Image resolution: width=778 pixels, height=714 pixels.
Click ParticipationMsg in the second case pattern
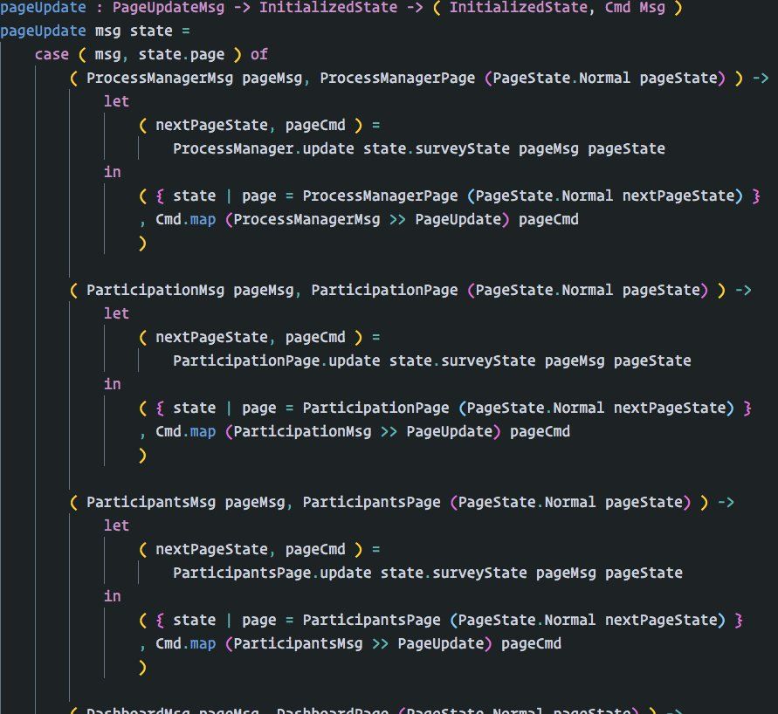[x=155, y=290]
